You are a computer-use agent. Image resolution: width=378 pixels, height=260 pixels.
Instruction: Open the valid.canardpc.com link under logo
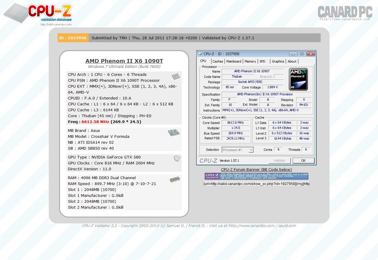(x=56, y=24)
